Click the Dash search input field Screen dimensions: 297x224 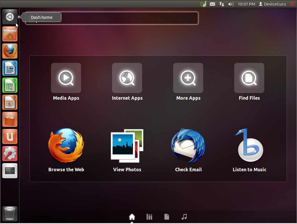pos(112,18)
